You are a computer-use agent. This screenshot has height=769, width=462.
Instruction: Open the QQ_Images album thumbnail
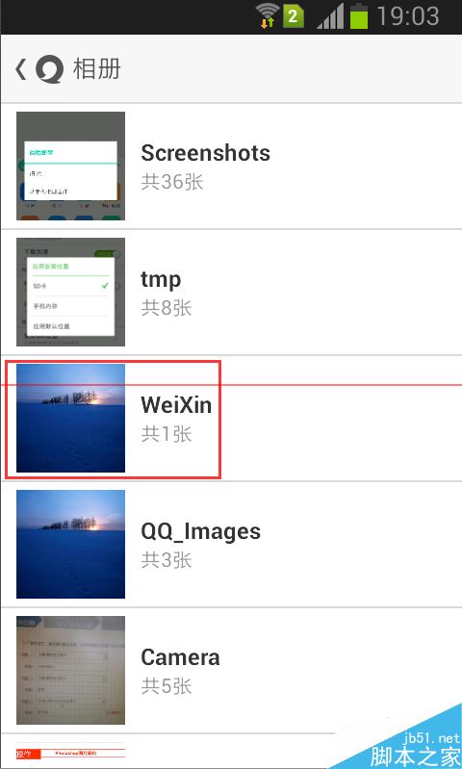coord(70,545)
